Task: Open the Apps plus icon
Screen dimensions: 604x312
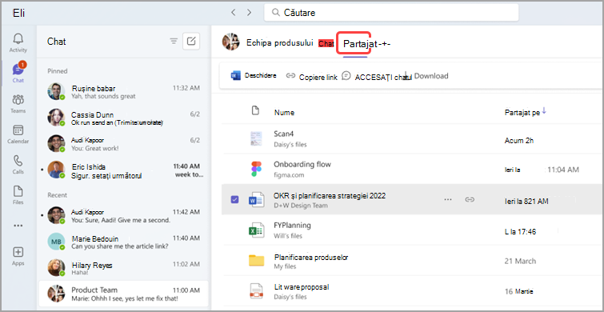Action: coord(18,252)
